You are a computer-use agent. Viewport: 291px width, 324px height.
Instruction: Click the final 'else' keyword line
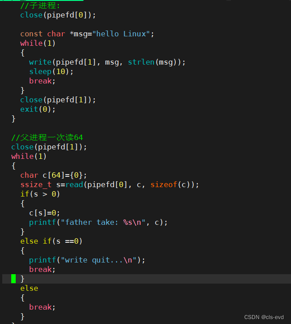coord(29,289)
